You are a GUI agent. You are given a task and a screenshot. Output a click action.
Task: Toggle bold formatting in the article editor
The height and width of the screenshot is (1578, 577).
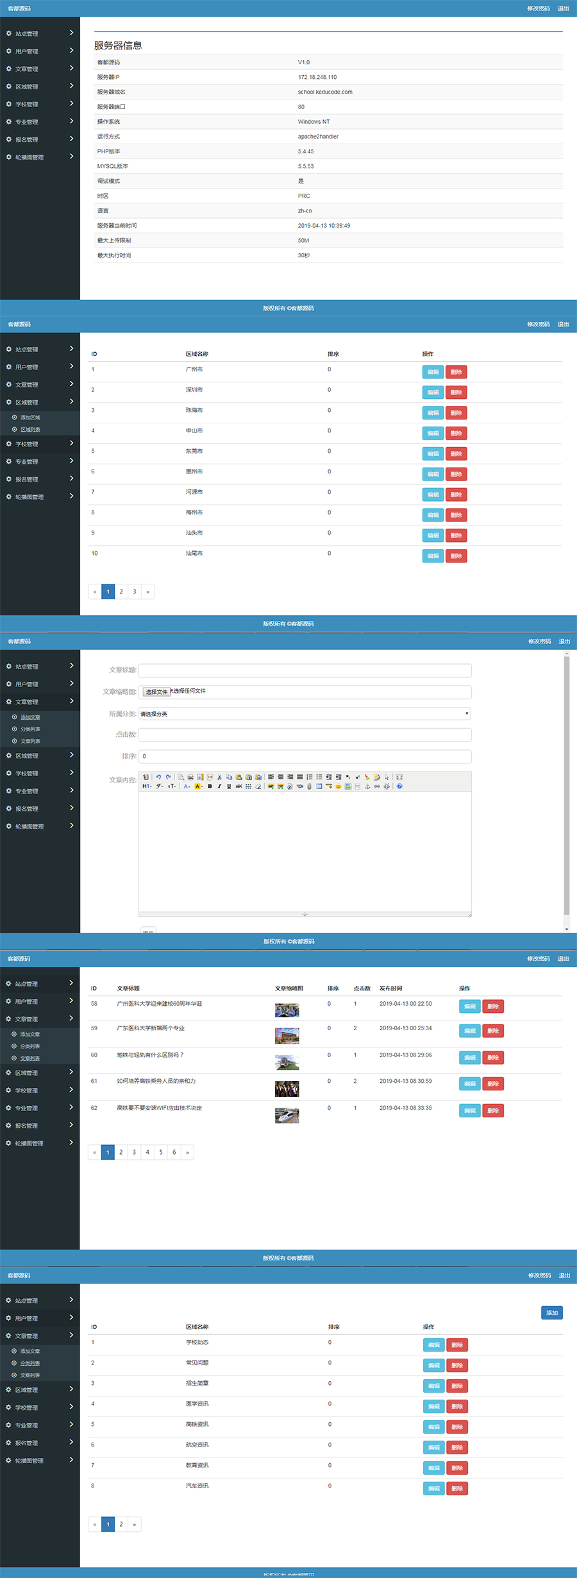210,786
